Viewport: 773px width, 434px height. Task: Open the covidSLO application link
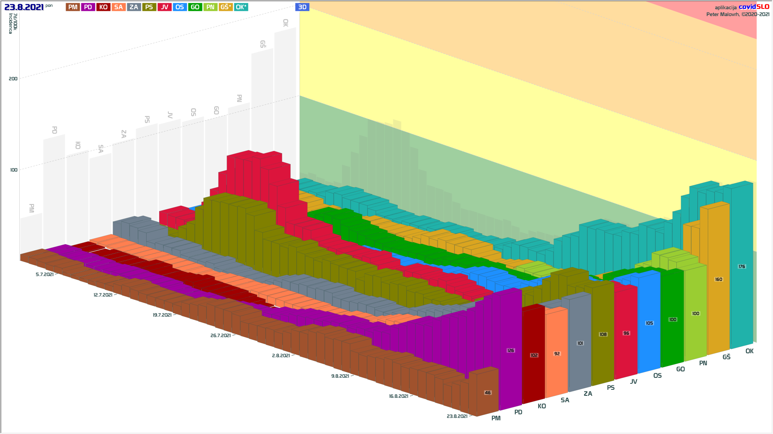click(x=754, y=7)
